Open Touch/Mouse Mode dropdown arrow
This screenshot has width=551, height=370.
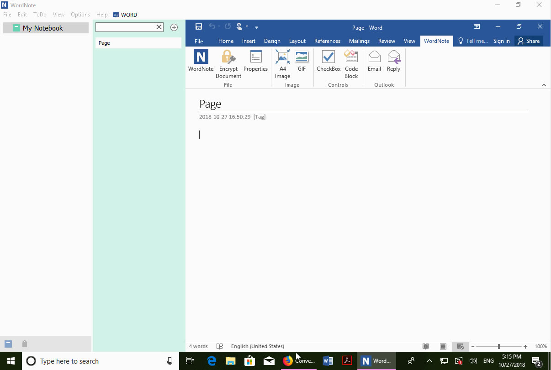[x=247, y=26]
